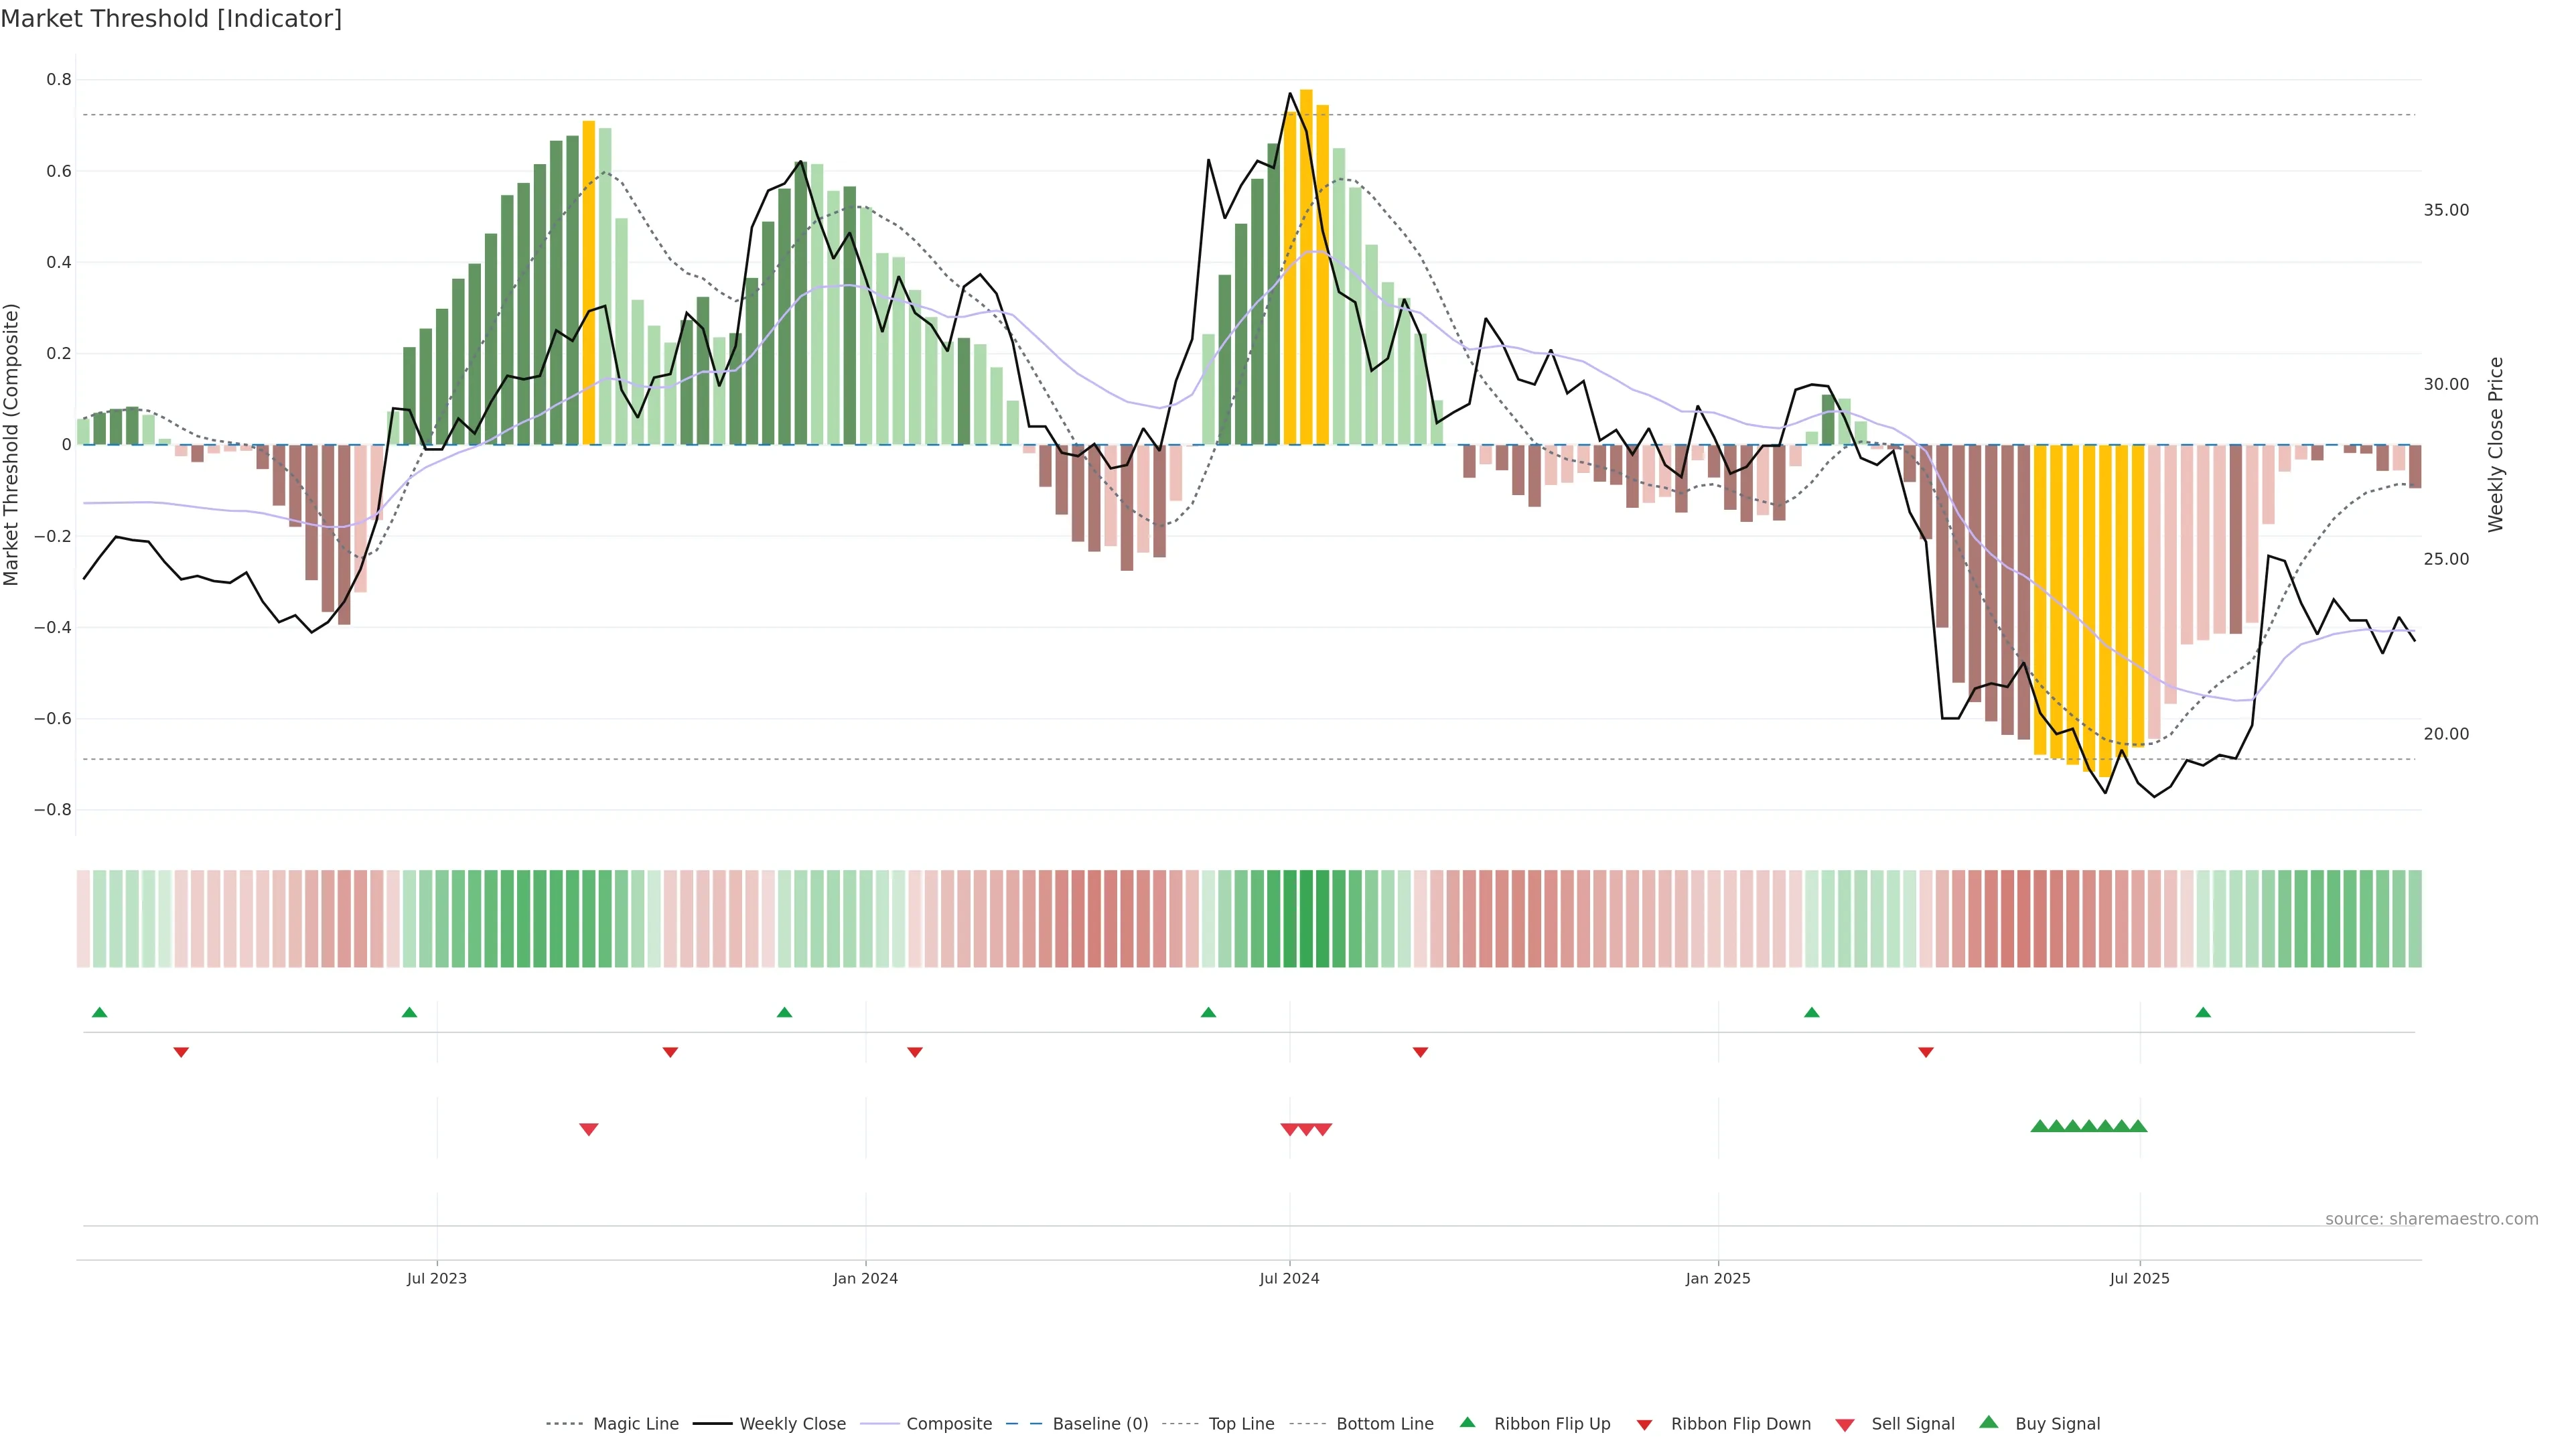
Task: Click Weekly Close Price right axis title
Action: [x=2495, y=444]
